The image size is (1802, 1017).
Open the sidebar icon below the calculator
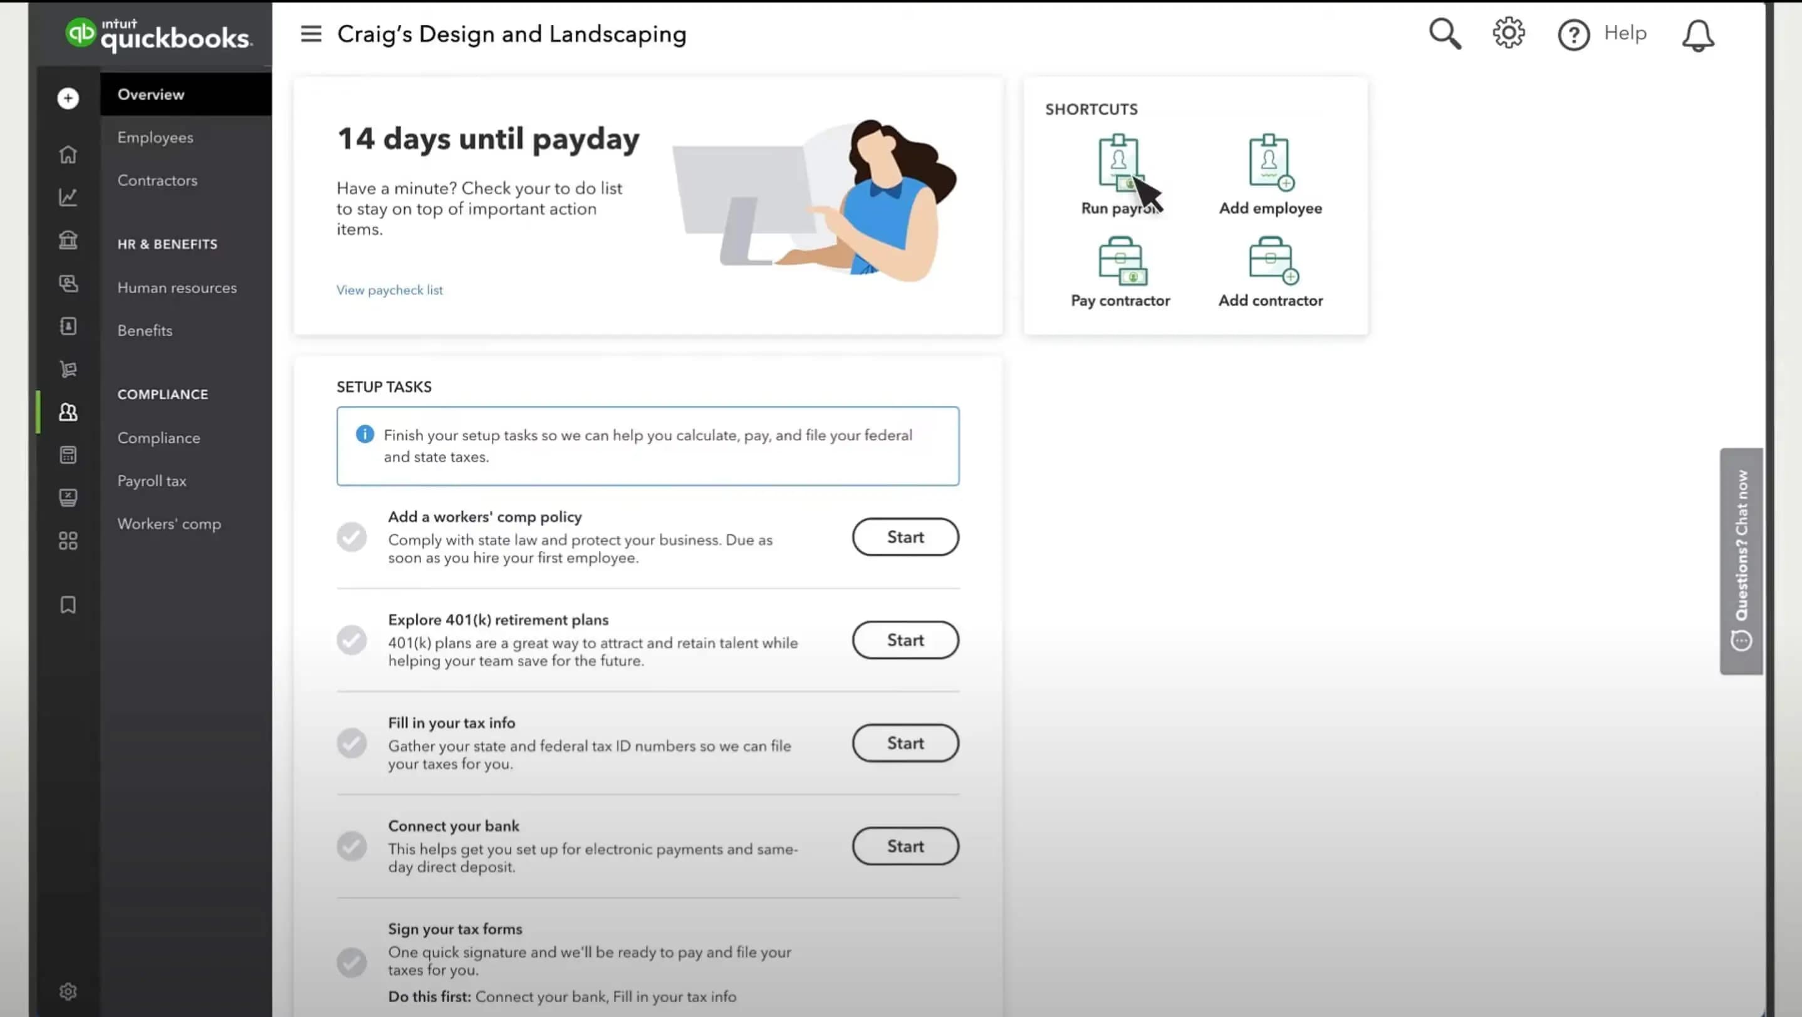68,498
